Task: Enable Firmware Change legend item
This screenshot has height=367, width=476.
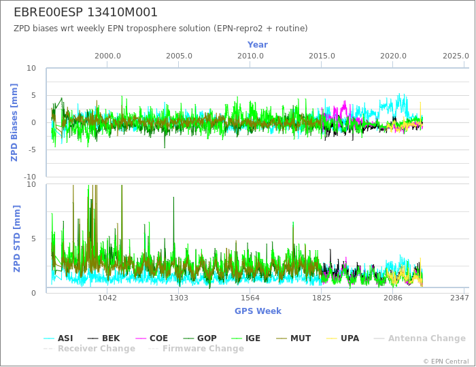Action: (x=196, y=349)
